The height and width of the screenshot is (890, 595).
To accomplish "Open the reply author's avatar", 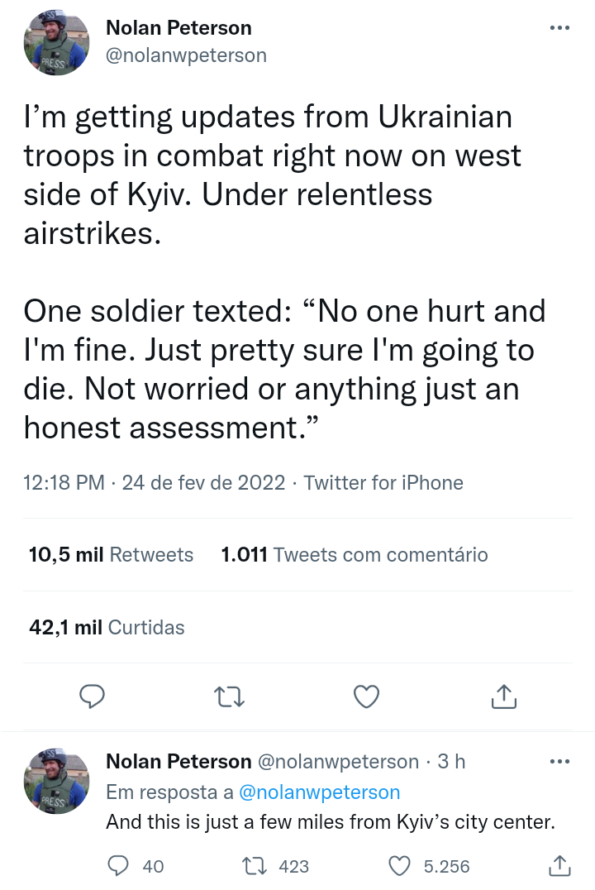I will click(x=56, y=781).
